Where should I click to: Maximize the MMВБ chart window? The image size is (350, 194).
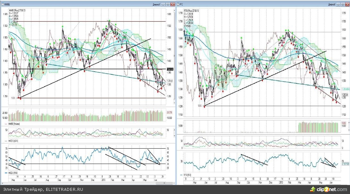pos(168,4)
